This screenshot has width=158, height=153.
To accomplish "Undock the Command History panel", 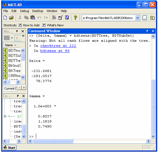I will [18, 96].
